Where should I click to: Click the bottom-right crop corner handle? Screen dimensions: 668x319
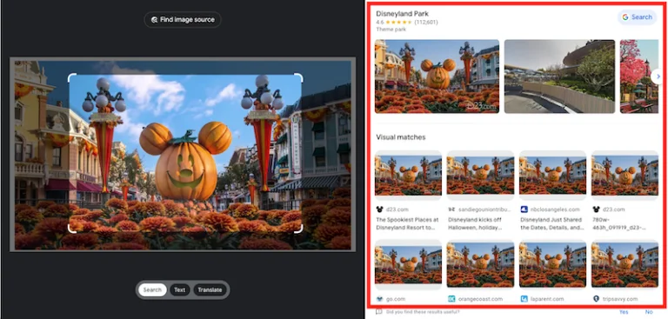[x=298, y=229]
